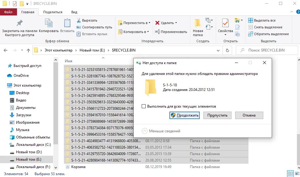Switch to the Поделиться tab
The height and width of the screenshot is (177, 300).
pos(53,12)
